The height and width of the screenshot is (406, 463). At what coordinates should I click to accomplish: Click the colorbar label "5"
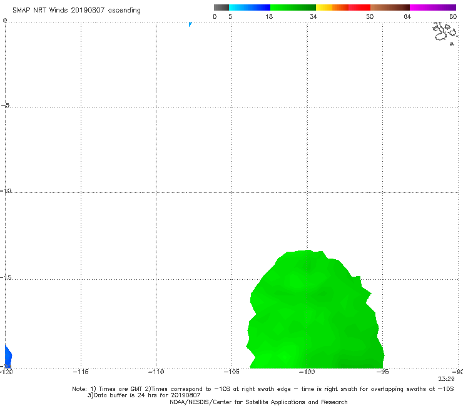coord(230,17)
